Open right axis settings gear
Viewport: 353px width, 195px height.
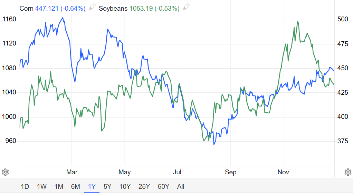click(347, 172)
